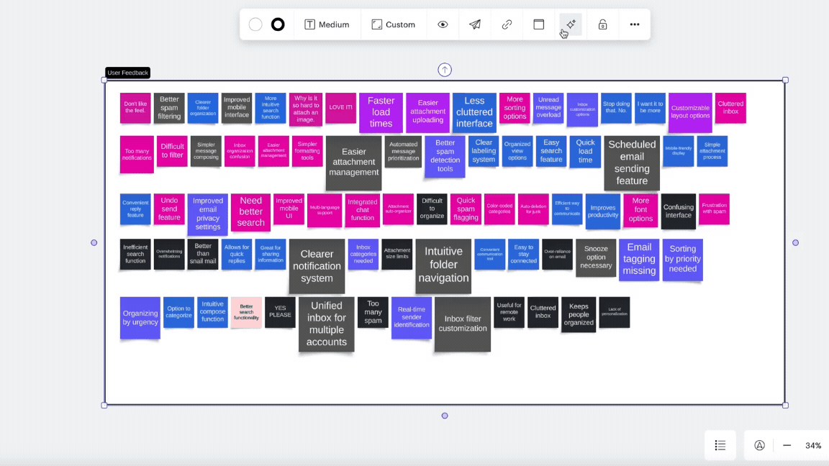Screen dimensions: 829x466
Task: Click the link chain icon
Action: click(507, 24)
